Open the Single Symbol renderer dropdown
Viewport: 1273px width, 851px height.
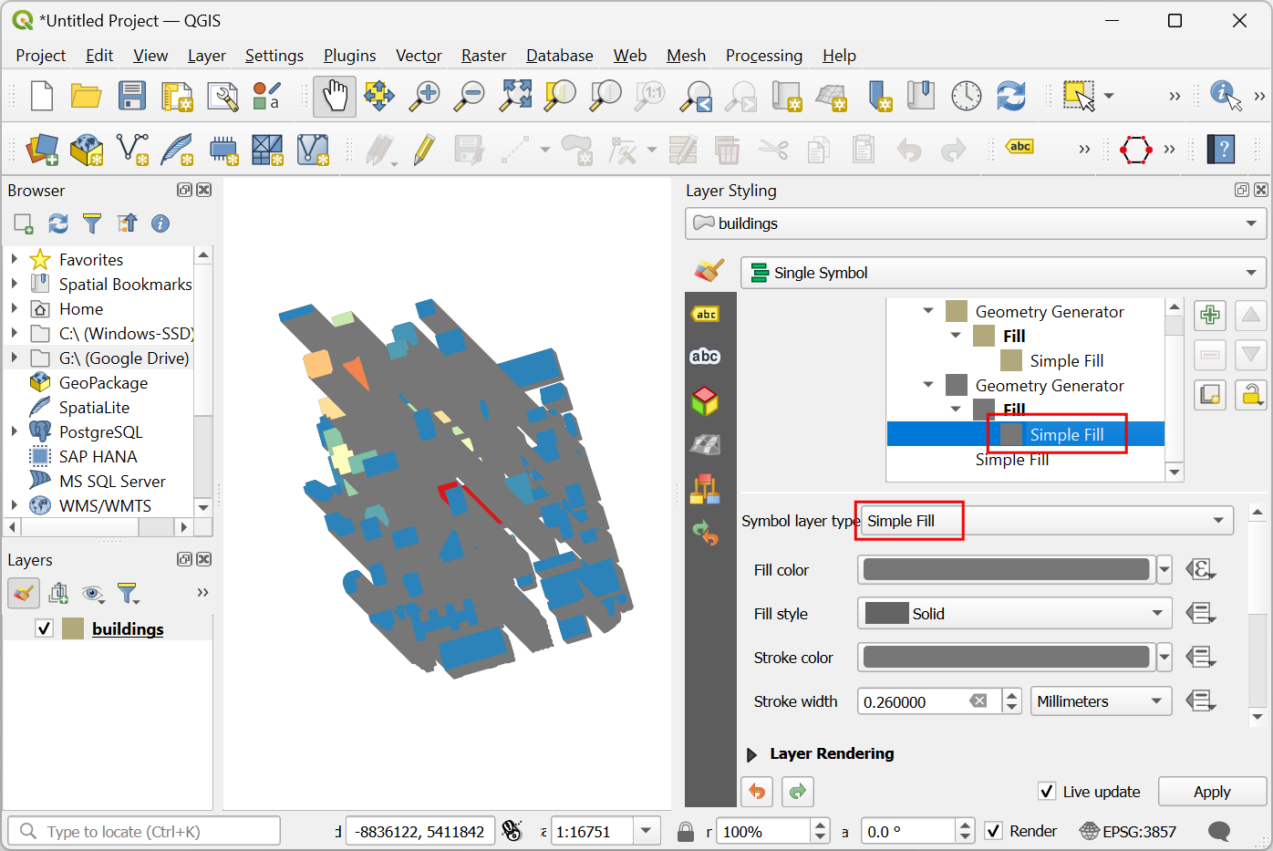[x=1003, y=273]
